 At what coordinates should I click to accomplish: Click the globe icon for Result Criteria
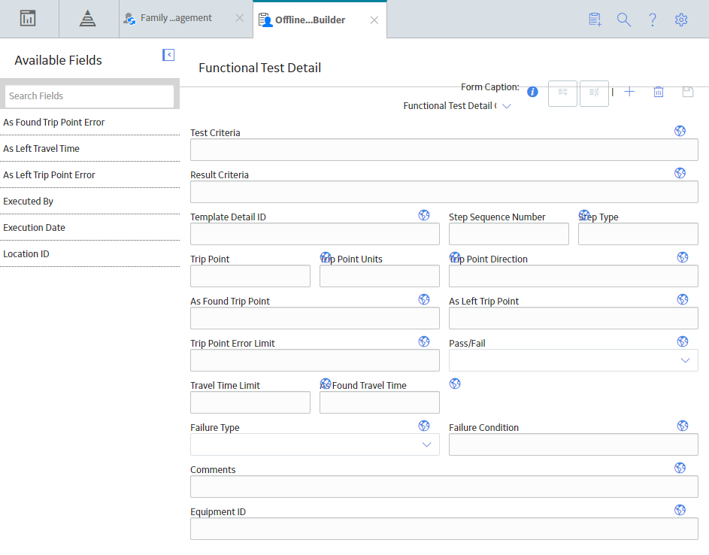click(680, 173)
